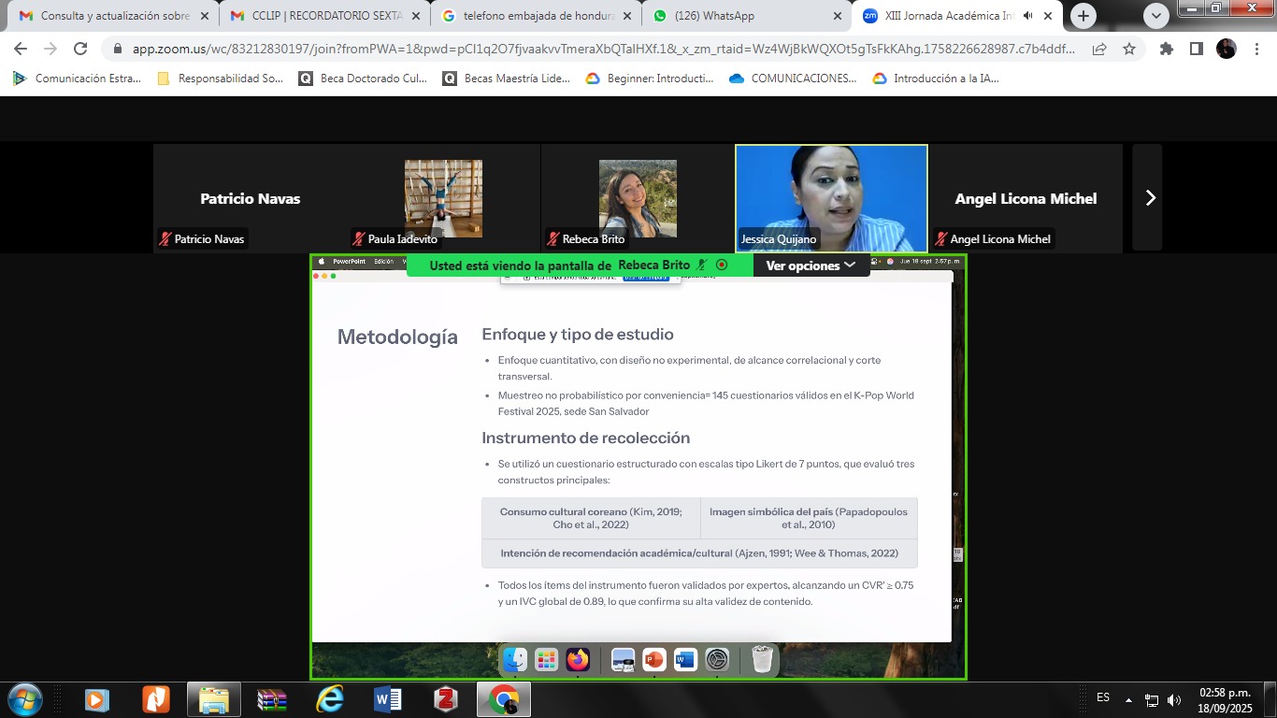
Task: Toggle Chrome side panel icon
Action: point(1196,49)
